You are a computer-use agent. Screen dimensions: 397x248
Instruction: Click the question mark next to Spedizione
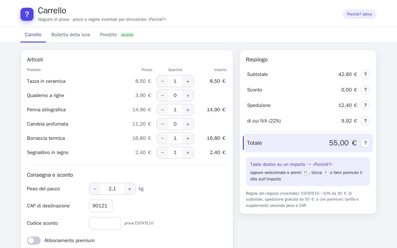365,105
